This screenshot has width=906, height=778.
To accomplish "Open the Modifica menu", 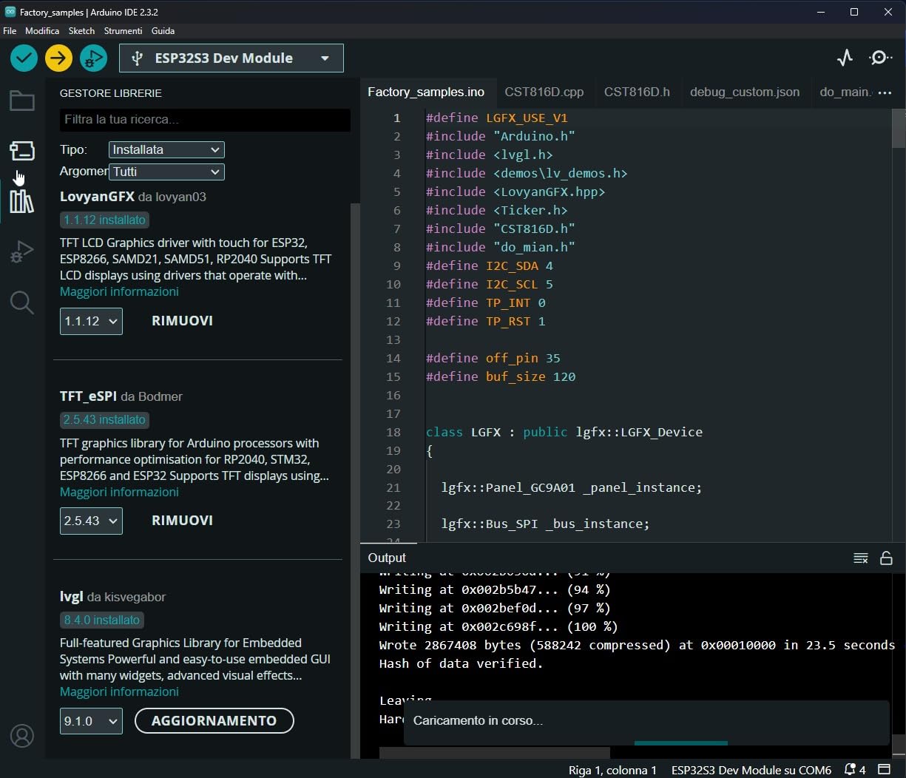I will coord(42,31).
